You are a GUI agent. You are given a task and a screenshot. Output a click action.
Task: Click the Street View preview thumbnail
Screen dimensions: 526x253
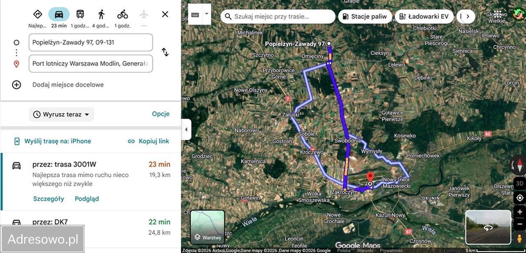[x=488, y=227]
